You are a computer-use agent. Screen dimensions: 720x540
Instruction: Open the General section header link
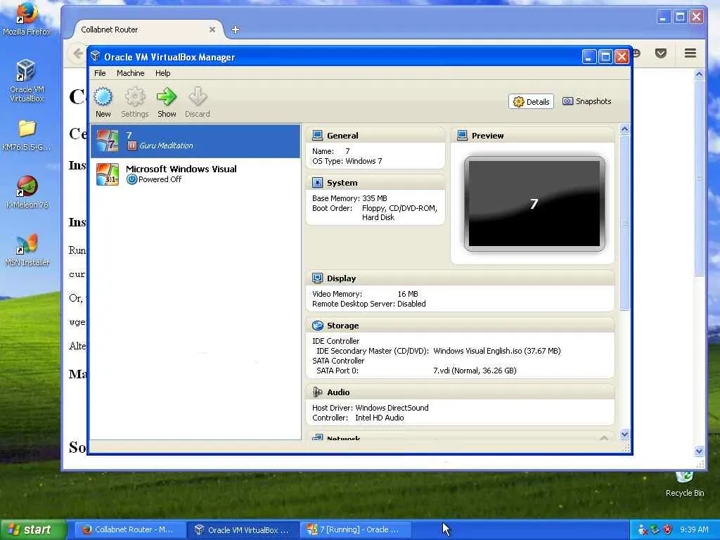pyautogui.click(x=342, y=136)
